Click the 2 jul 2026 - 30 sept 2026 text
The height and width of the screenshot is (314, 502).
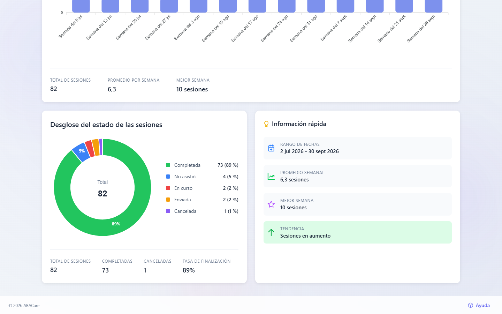click(x=310, y=151)
